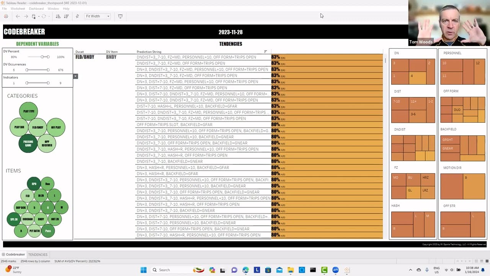Open the Window menu

click(x=53, y=8)
